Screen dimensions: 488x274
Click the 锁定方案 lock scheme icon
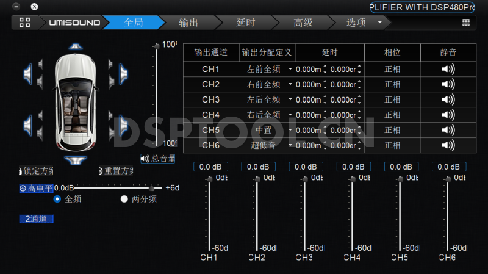tap(21, 171)
